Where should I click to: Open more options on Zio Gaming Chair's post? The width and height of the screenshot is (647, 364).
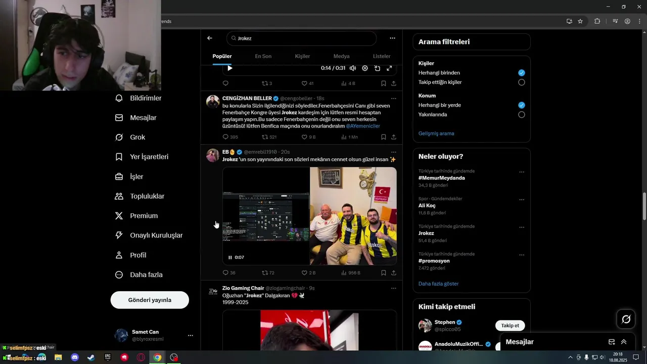pos(394,288)
